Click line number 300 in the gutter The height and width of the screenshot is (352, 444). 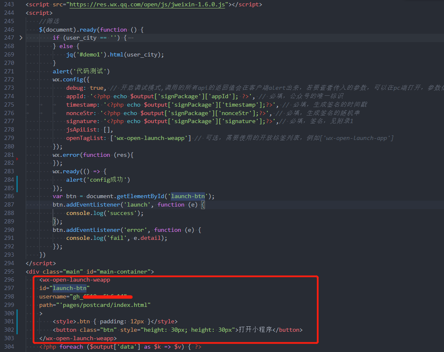tap(9, 313)
